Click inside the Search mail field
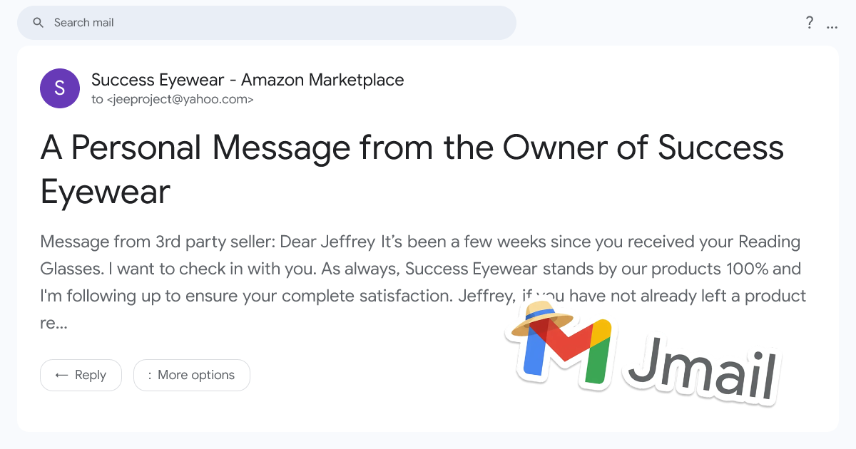 [x=214, y=22]
